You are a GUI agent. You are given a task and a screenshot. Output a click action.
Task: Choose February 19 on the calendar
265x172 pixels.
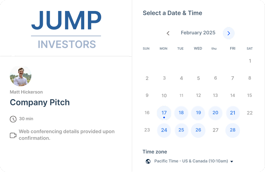click(198, 113)
